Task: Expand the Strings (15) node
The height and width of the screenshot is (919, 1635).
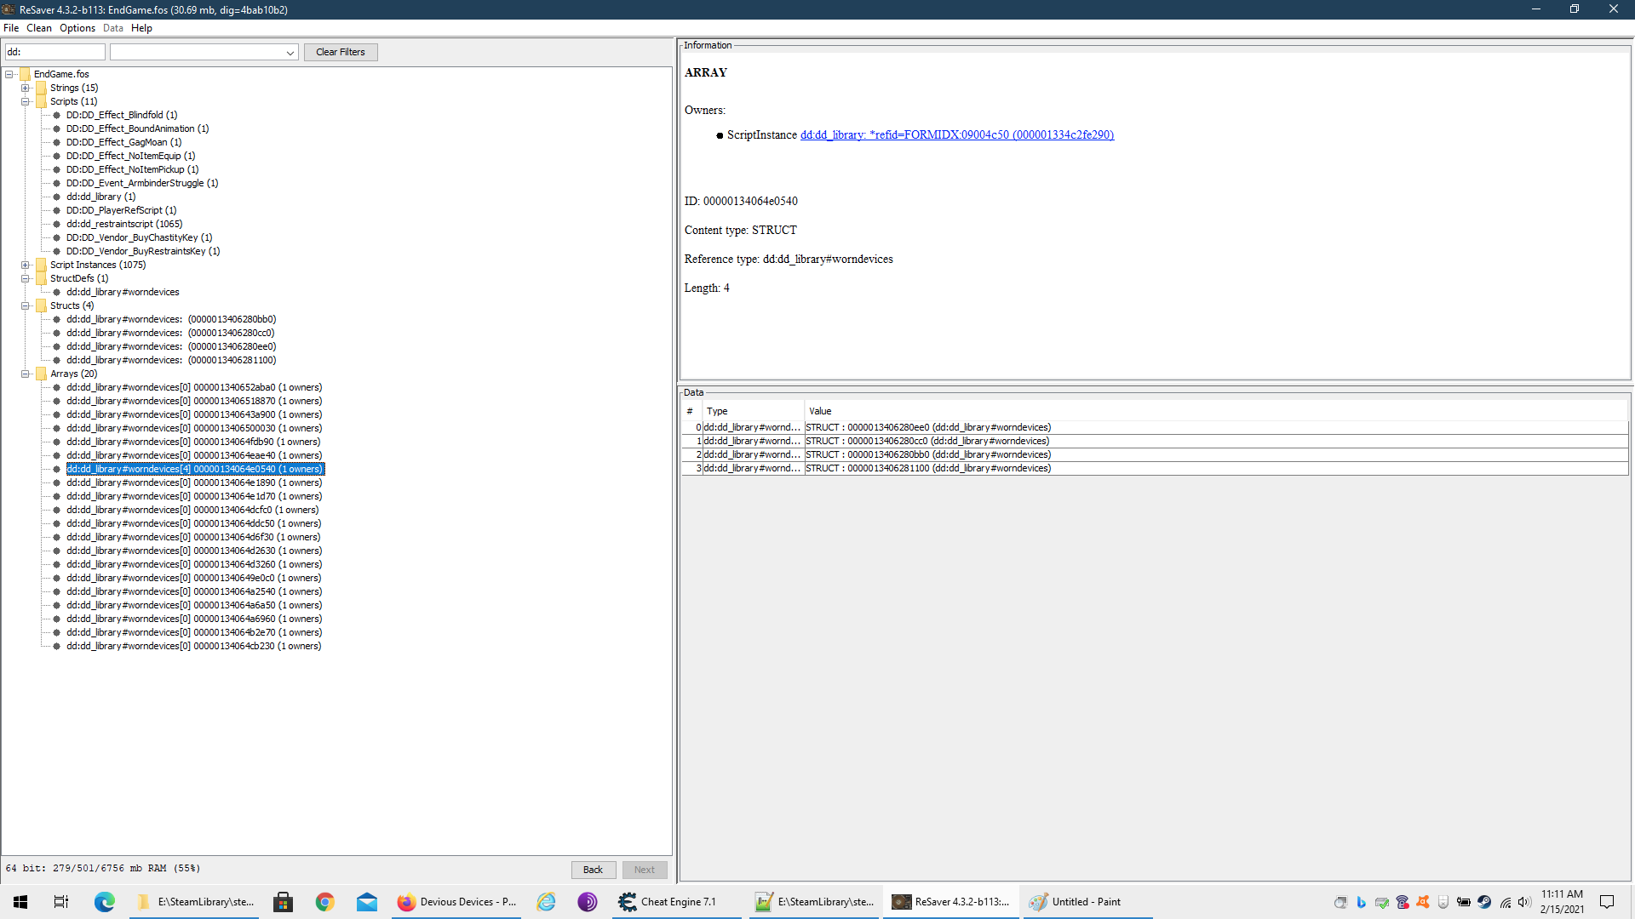Action: pyautogui.click(x=26, y=88)
